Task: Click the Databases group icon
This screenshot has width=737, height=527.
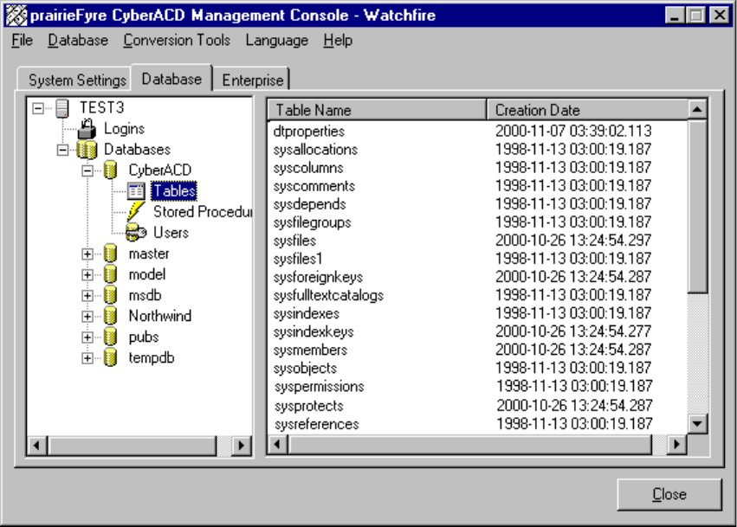Action: pyautogui.click(x=87, y=150)
